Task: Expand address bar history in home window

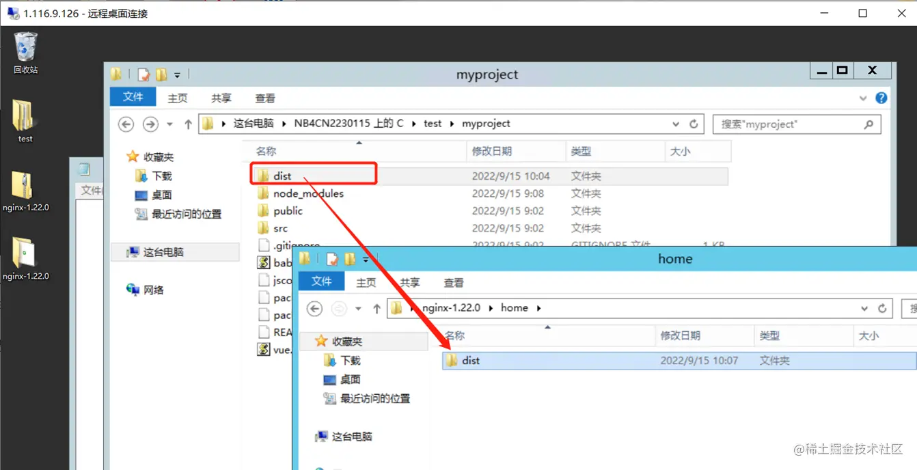Action: point(864,309)
